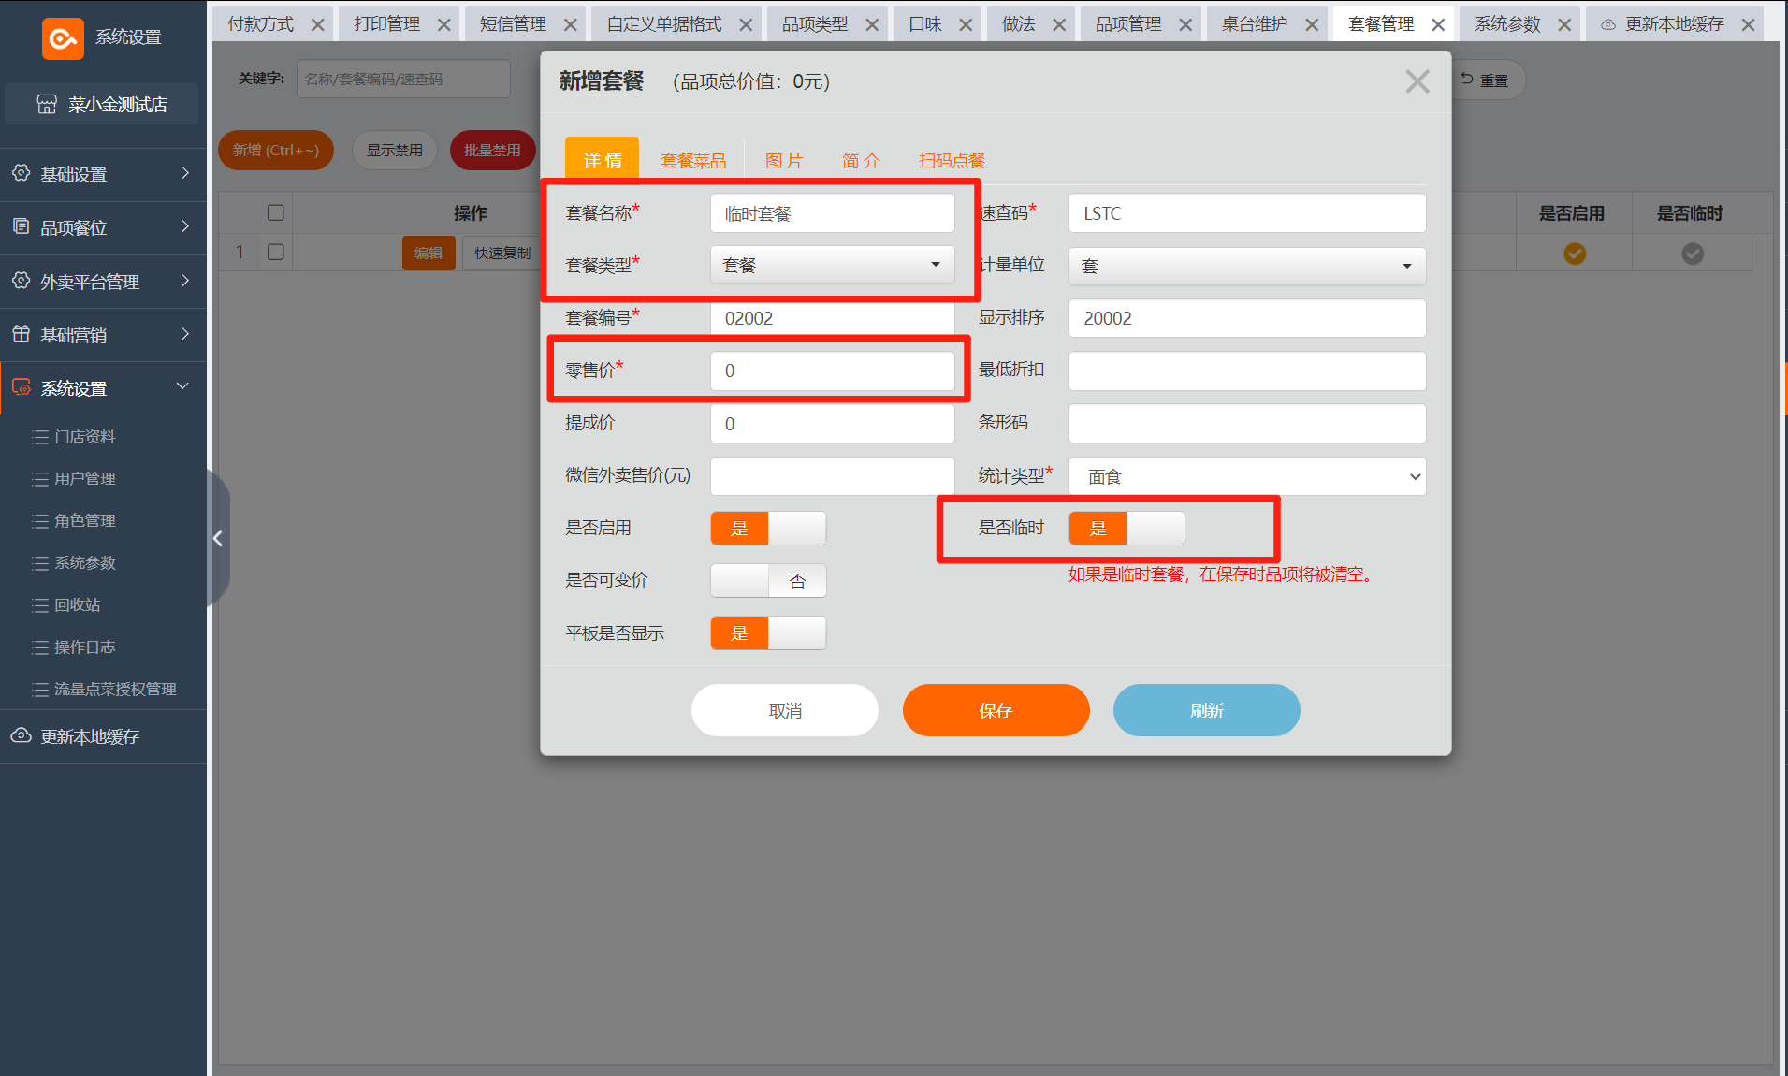This screenshot has width=1788, height=1076.
Task: Toggle the 是否可变价 switch
Action: [768, 580]
